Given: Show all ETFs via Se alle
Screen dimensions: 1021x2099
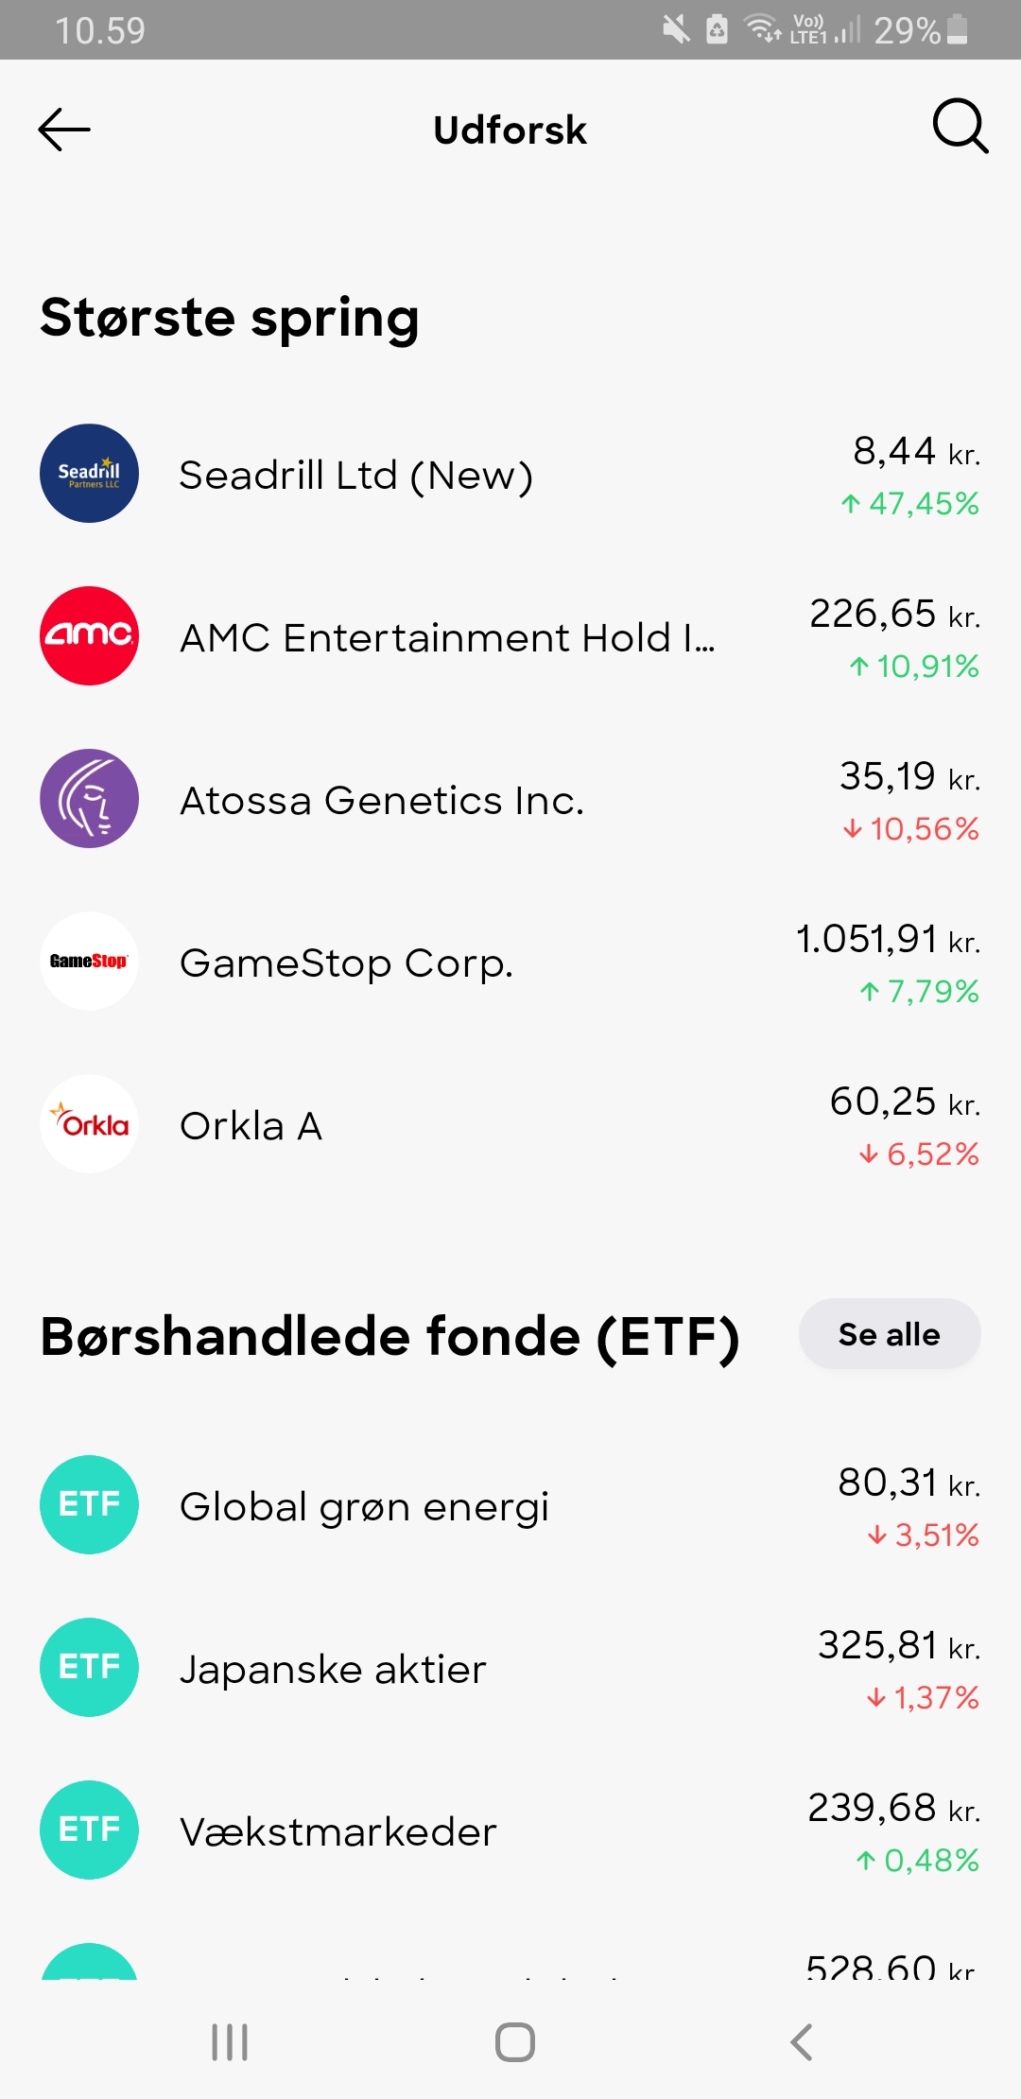Looking at the screenshot, I should [890, 1334].
